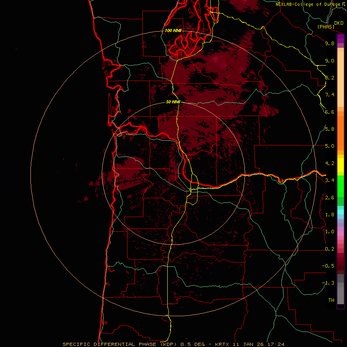
Task: Click the 3.4 scale value
Action: pyautogui.click(x=330, y=180)
